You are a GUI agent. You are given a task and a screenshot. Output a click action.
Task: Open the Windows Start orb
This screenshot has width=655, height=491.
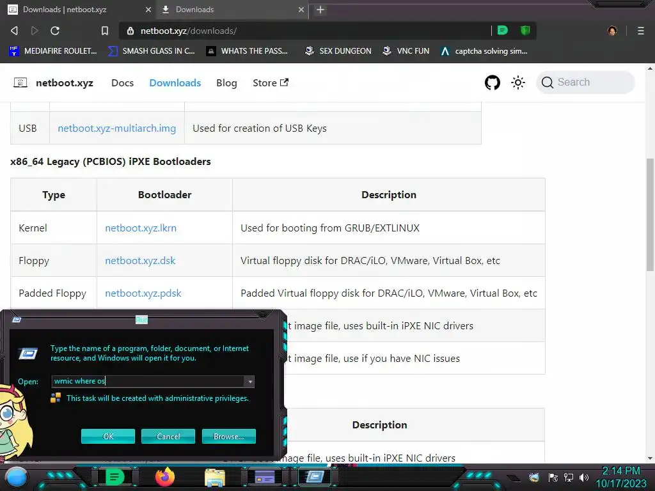click(x=17, y=477)
